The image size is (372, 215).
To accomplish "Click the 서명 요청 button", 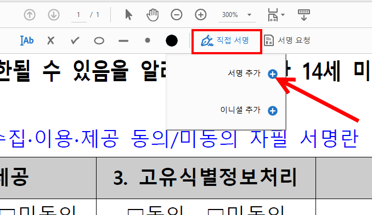I will coord(288,40).
